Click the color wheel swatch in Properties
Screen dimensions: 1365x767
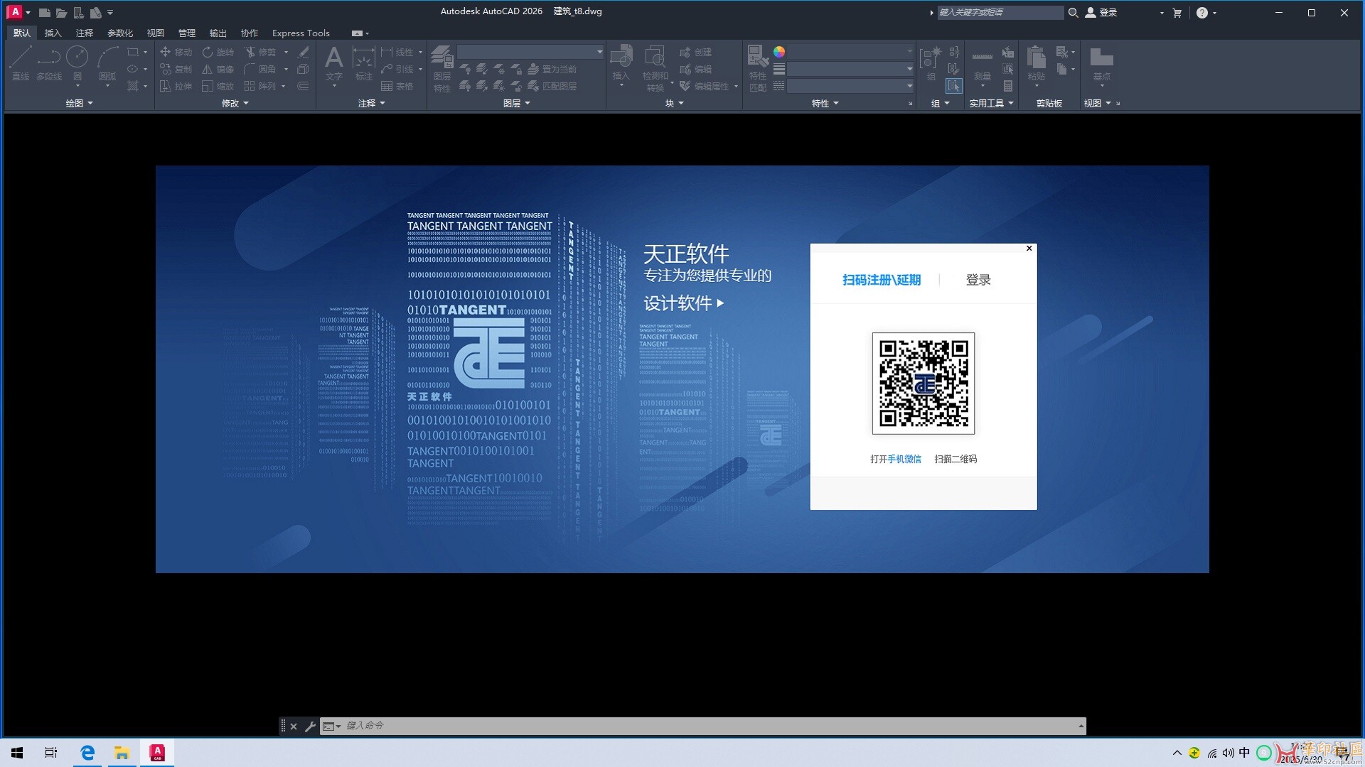click(x=779, y=52)
